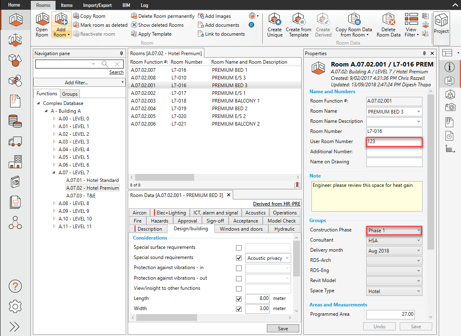Click Save button in Properties panel

pyautogui.click(x=416, y=327)
